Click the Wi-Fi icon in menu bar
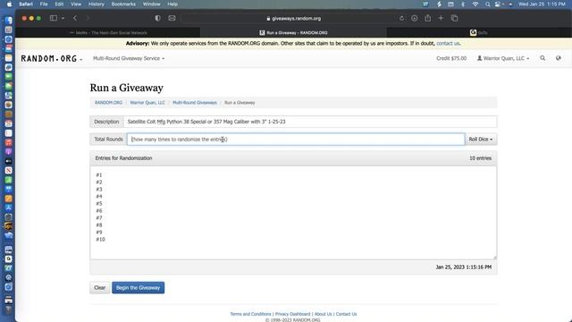Image resolution: width=572 pixels, height=322 pixels. tap(475, 4)
